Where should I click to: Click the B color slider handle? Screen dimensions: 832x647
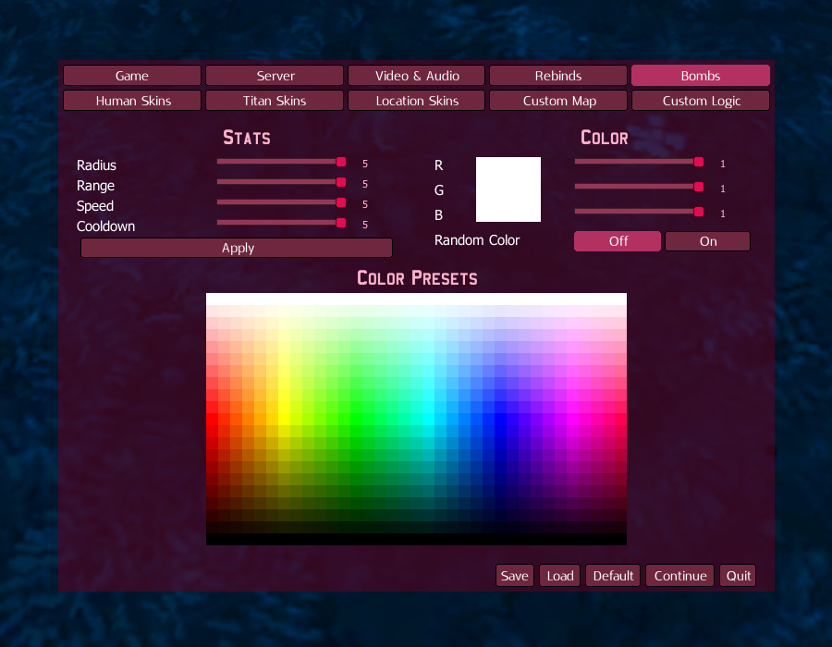[x=699, y=212]
